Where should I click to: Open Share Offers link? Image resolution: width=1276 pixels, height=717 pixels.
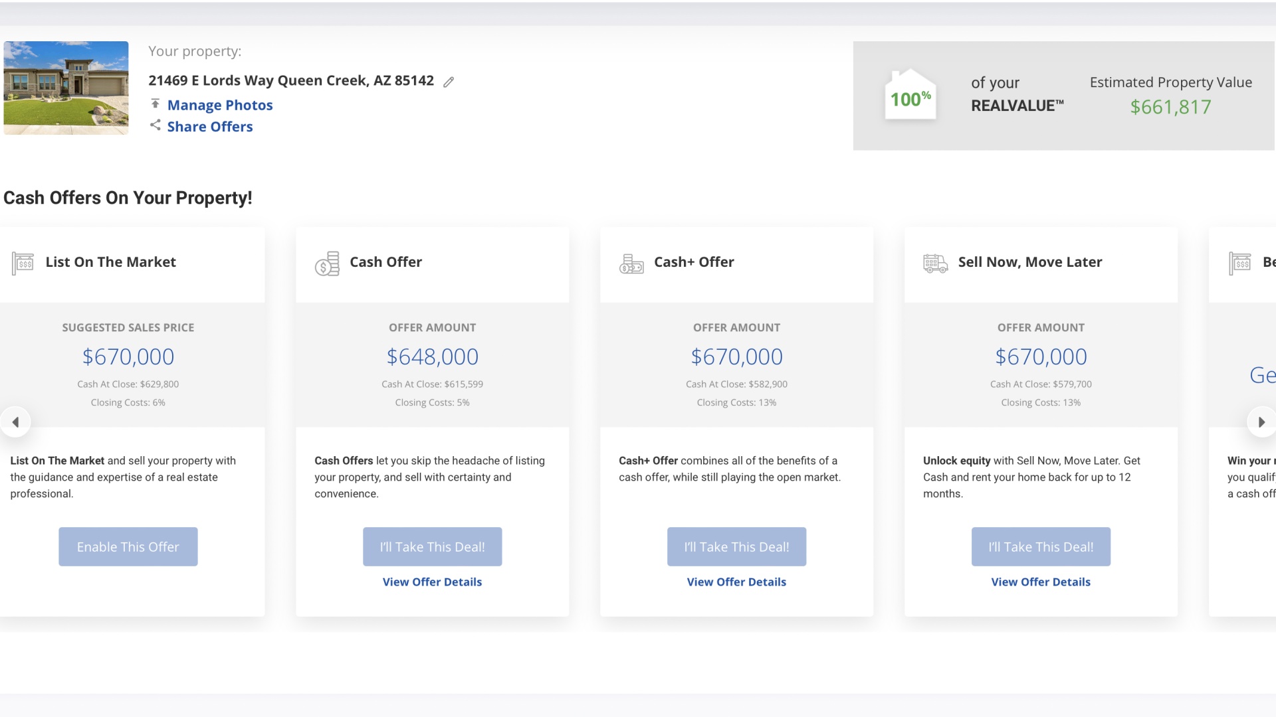coord(210,126)
